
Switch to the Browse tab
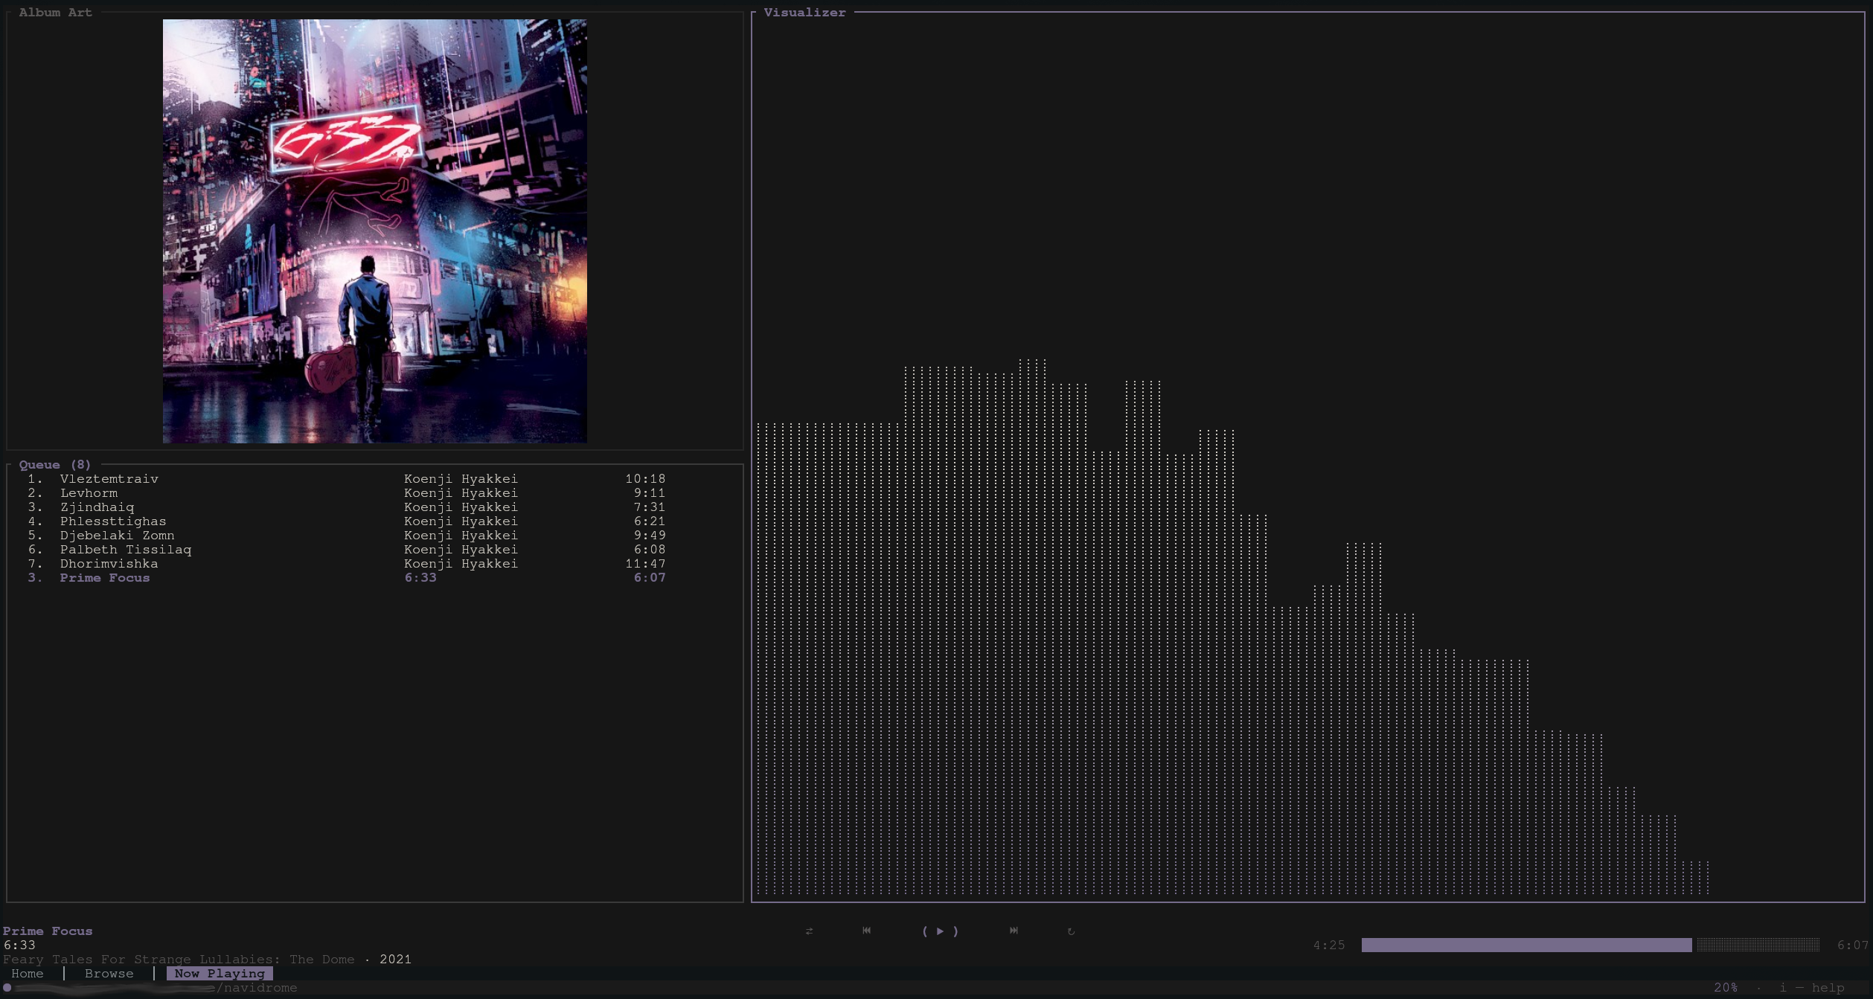pyautogui.click(x=109, y=973)
